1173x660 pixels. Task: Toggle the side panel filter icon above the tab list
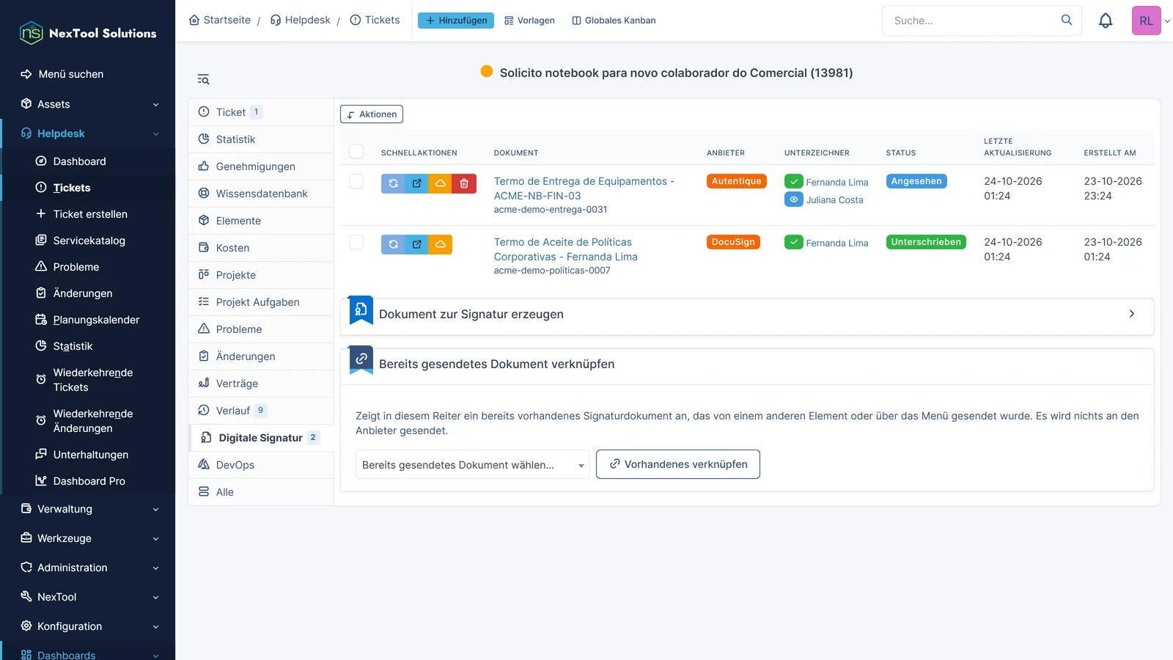tap(203, 79)
